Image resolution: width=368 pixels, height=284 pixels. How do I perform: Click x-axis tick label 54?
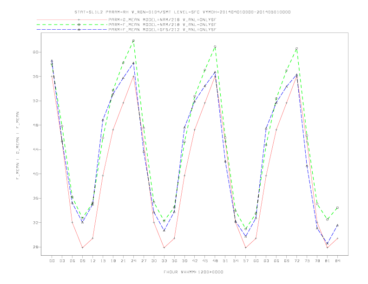click(236, 261)
